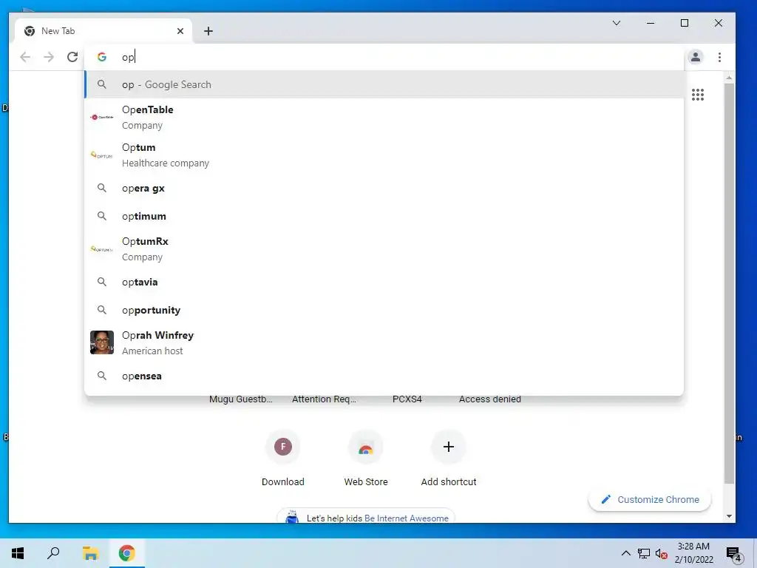The width and height of the screenshot is (757, 568).
Task: Click the OpenTable logo icon
Action: (102, 117)
